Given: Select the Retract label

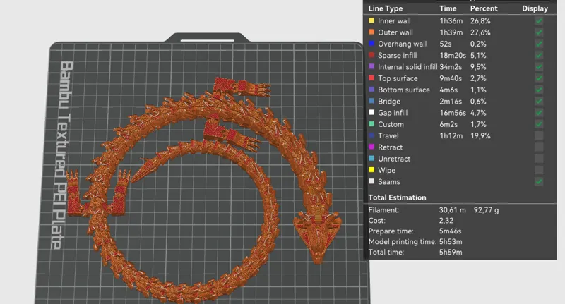Looking at the screenshot, I should click(x=391, y=147).
